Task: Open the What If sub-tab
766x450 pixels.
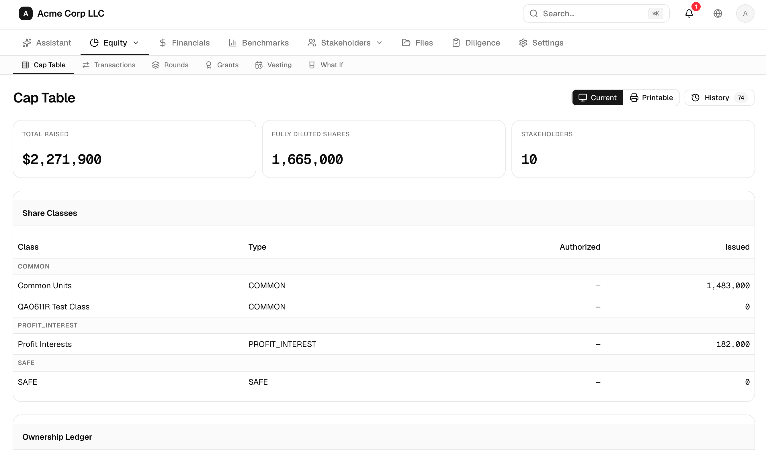Action: pyautogui.click(x=326, y=65)
